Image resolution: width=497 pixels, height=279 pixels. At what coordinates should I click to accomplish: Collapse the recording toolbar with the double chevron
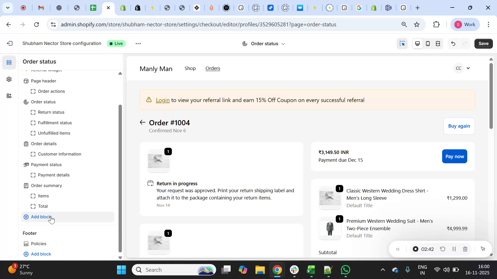pyautogui.click(x=398, y=249)
